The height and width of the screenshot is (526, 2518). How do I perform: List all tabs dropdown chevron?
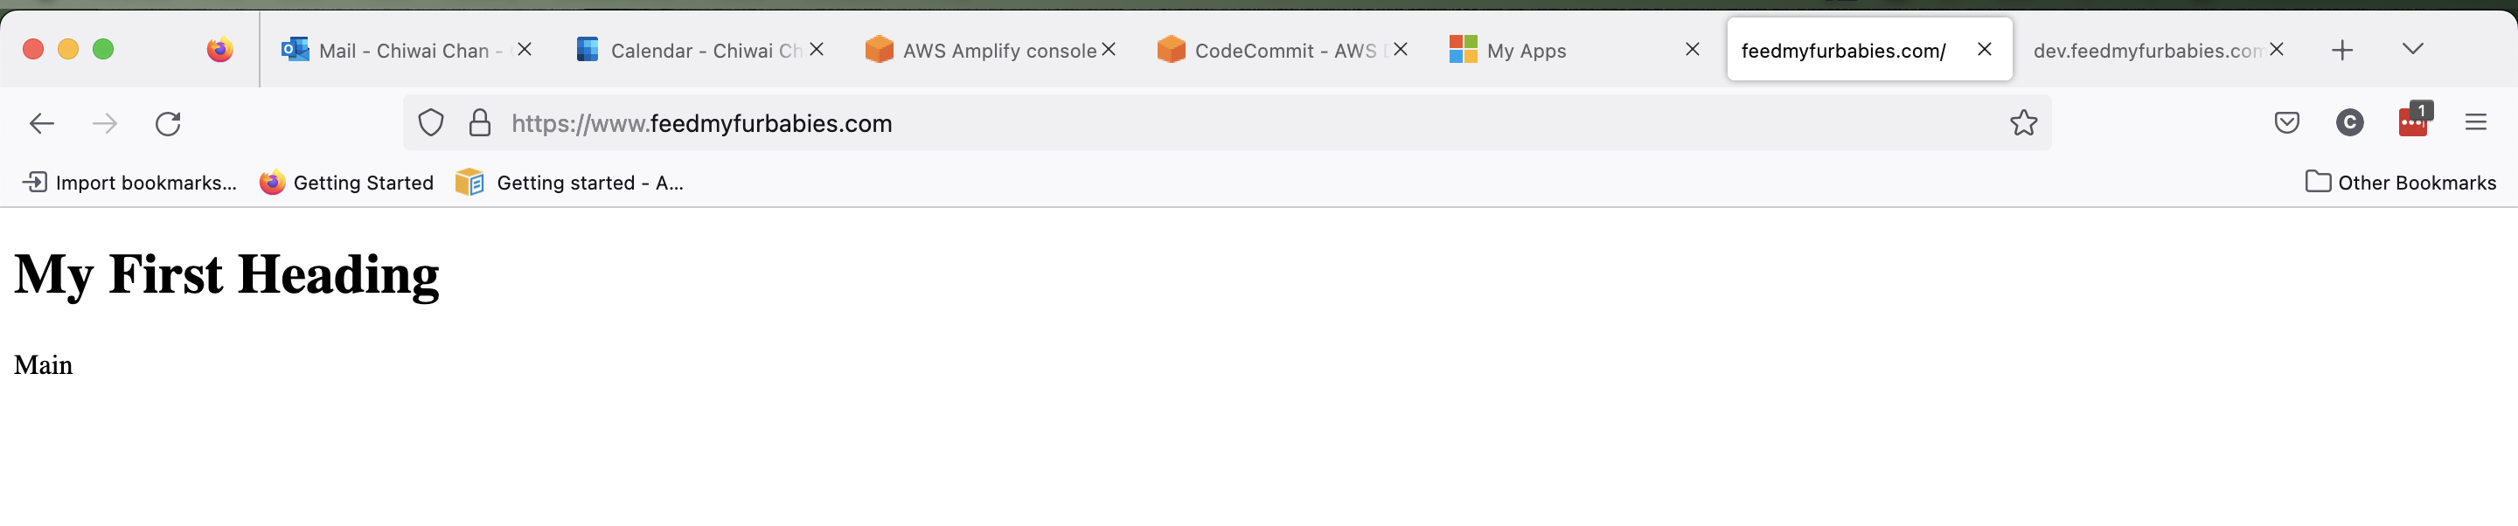click(2412, 50)
